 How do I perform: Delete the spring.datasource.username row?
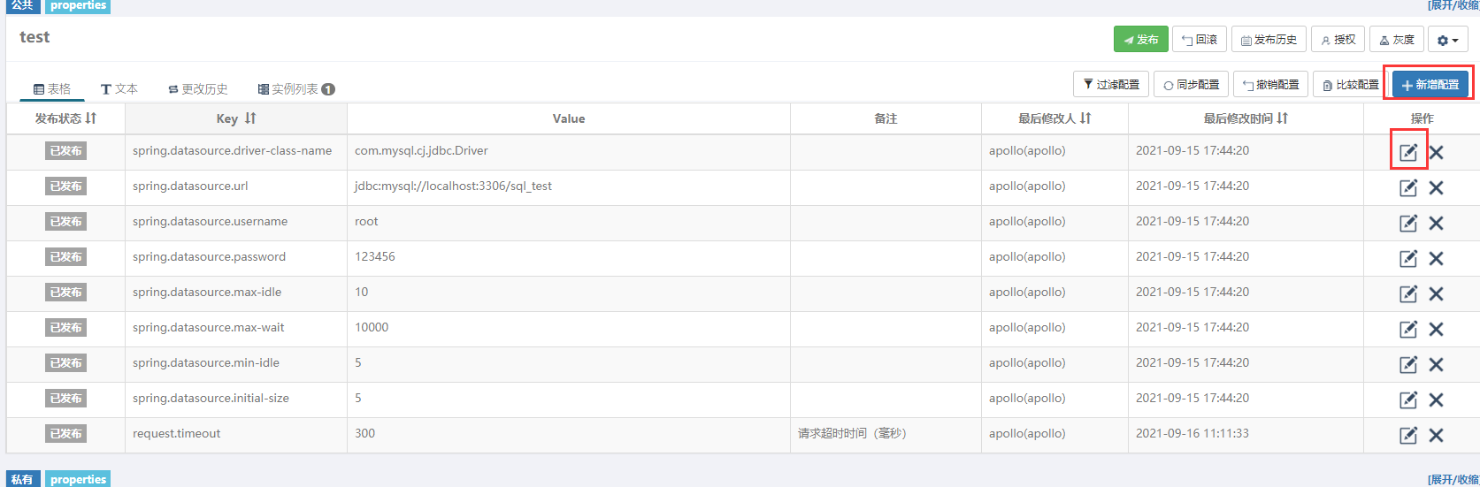[1436, 223]
